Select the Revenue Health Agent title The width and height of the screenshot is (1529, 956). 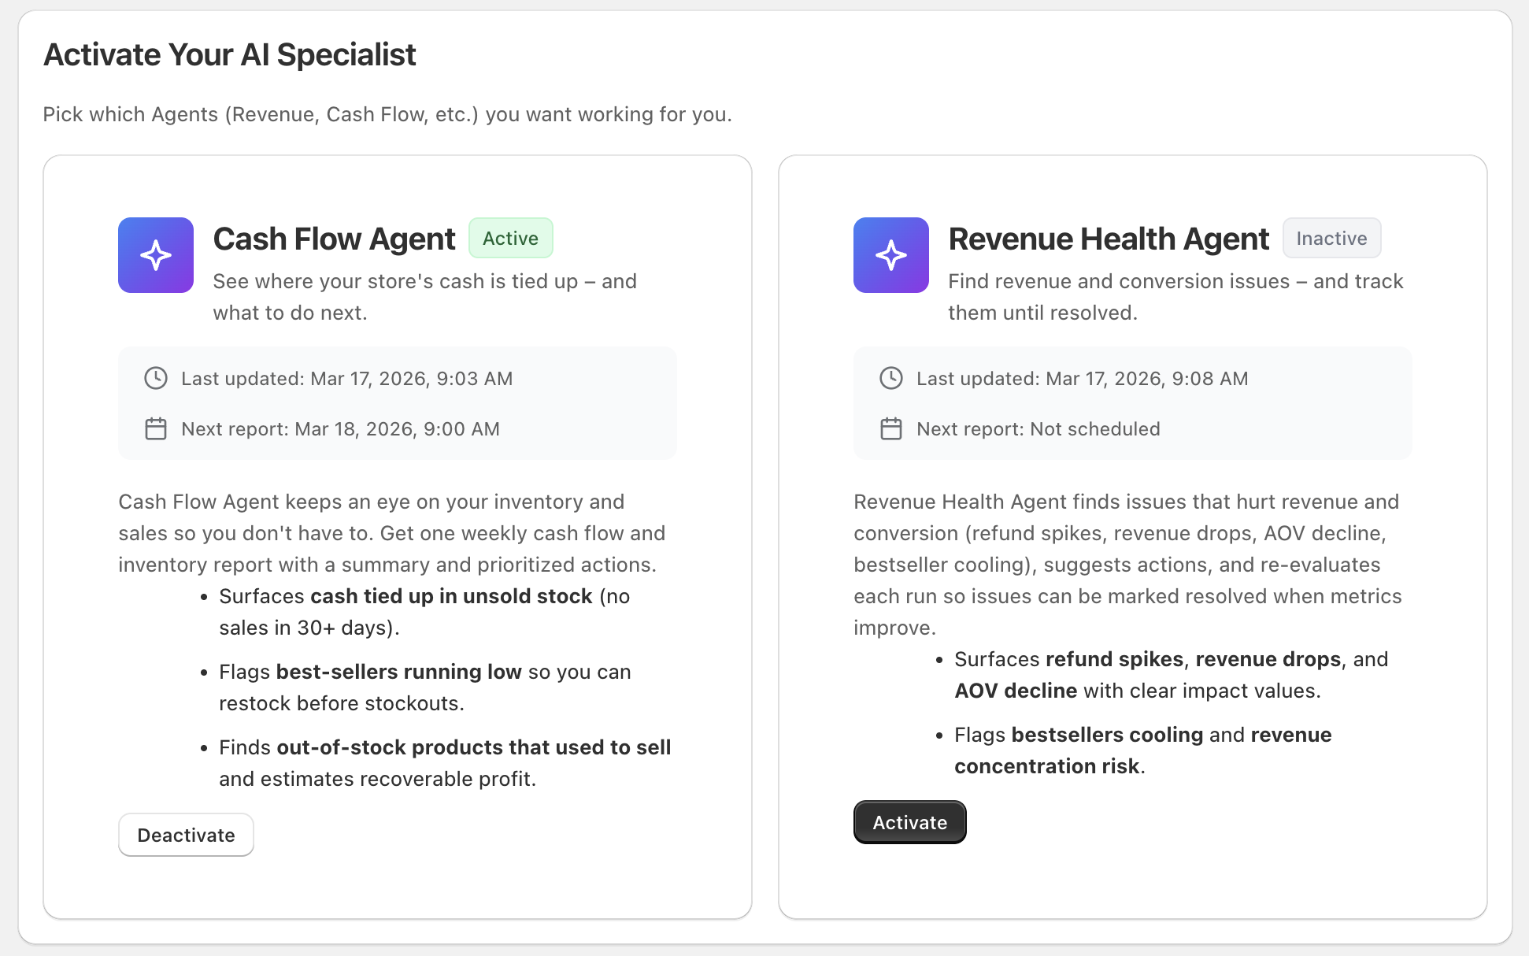(x=1108, y=239)
